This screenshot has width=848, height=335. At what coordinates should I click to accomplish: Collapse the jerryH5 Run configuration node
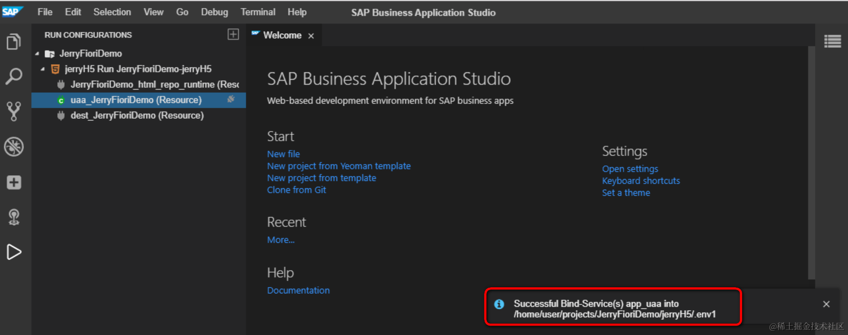click(43, 69)
